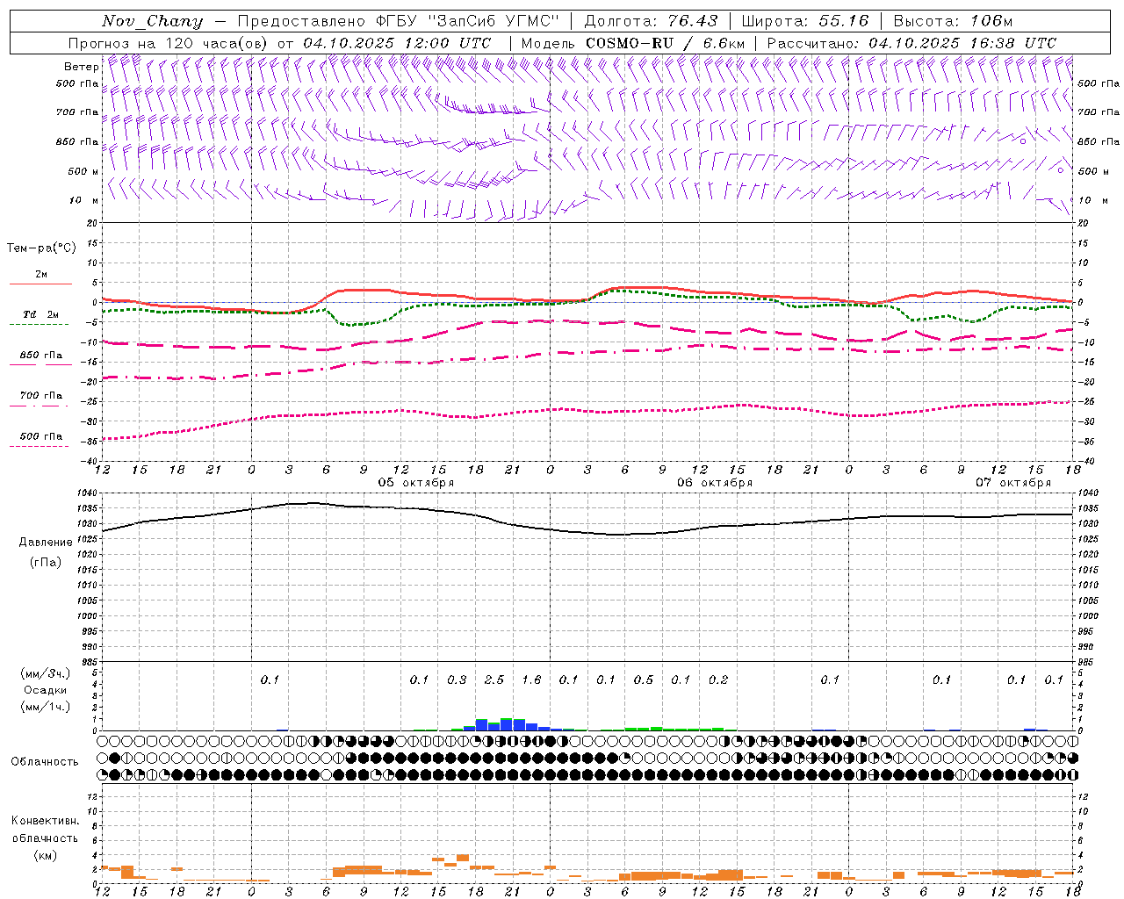Viewport: 1124px width, 899px height.
Task: Click the Конвективн. panel label
Action: point(45,821)
